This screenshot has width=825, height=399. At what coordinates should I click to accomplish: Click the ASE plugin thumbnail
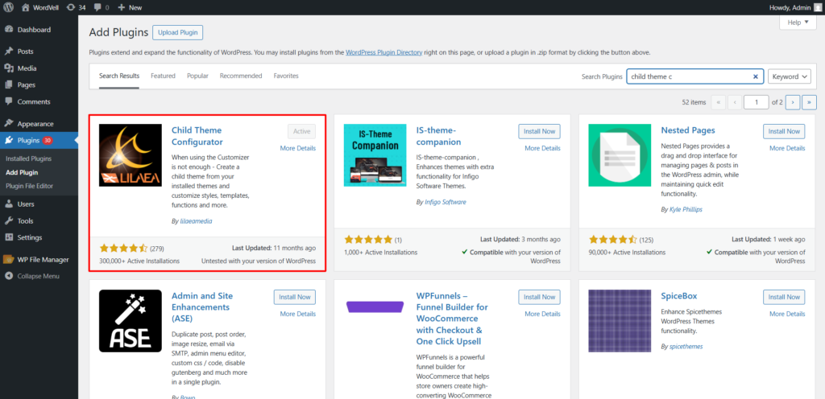tap(131, 321)
